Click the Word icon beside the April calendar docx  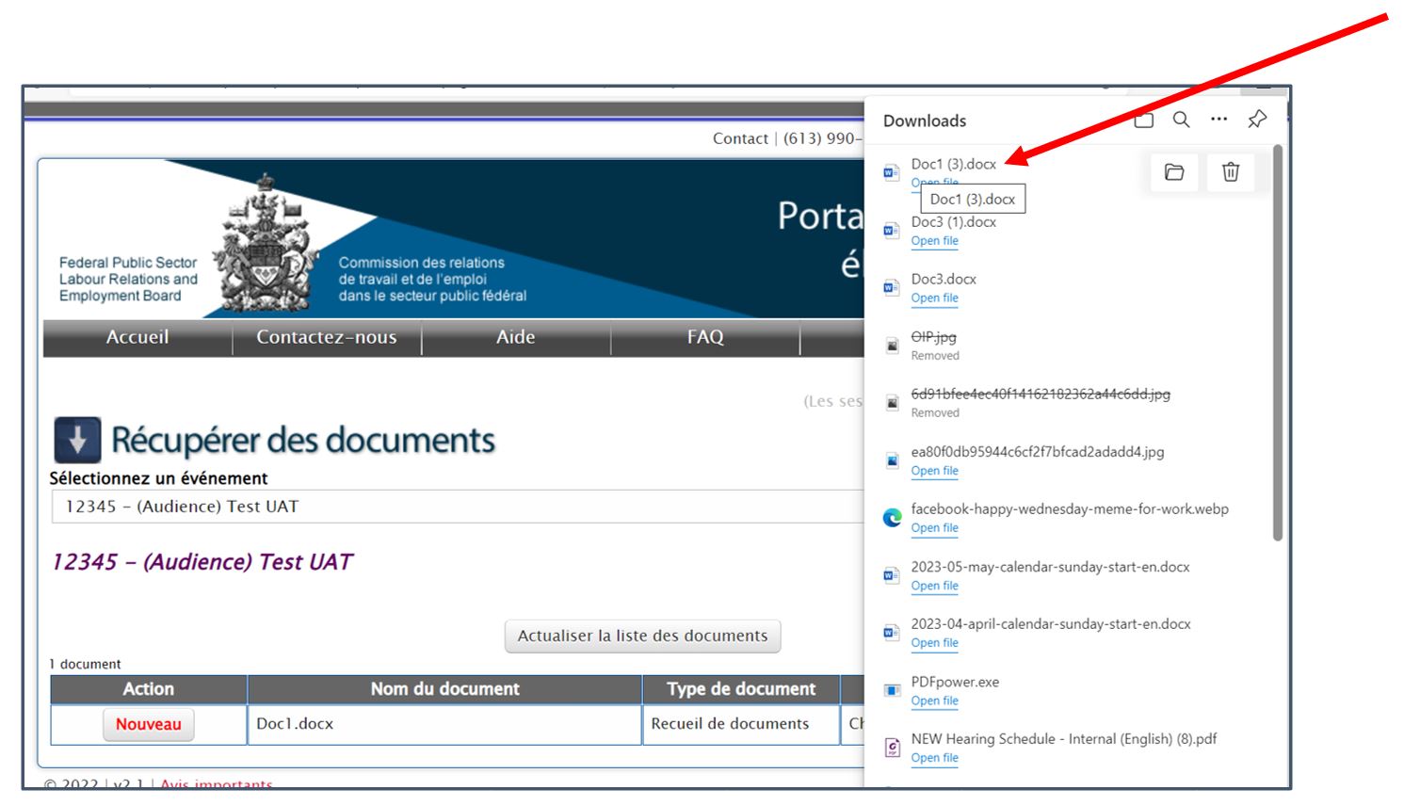point(892,633)
